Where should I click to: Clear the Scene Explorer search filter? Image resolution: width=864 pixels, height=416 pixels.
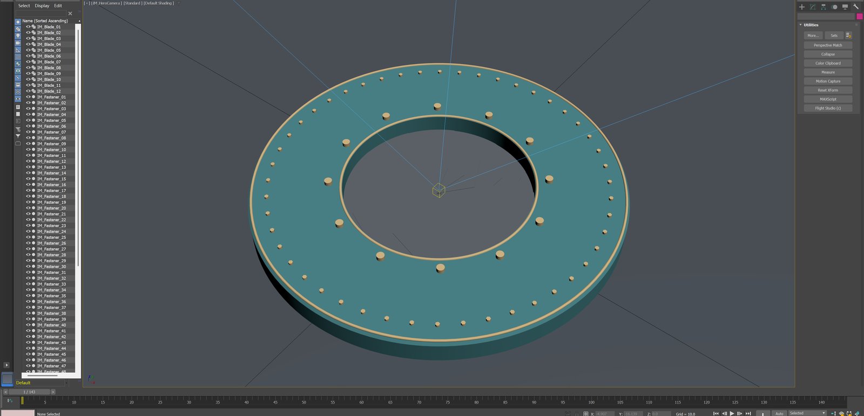pos(70,13)
